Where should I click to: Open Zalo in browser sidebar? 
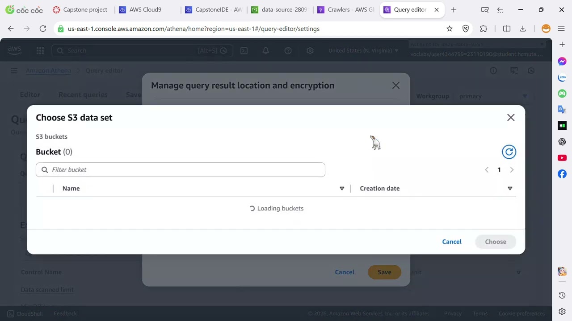(562, 78)
